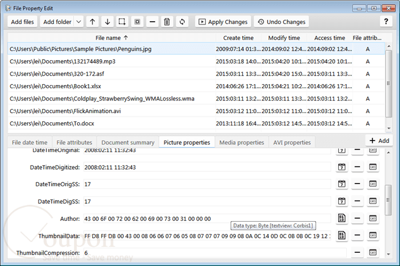The width and height of the screenshot is (400, 266).
Task: Click variable insert icon for DateTimeDigSS
Action: point(373,201)
